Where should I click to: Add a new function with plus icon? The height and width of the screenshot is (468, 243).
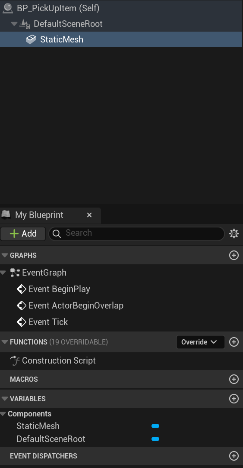click(234, 342)
